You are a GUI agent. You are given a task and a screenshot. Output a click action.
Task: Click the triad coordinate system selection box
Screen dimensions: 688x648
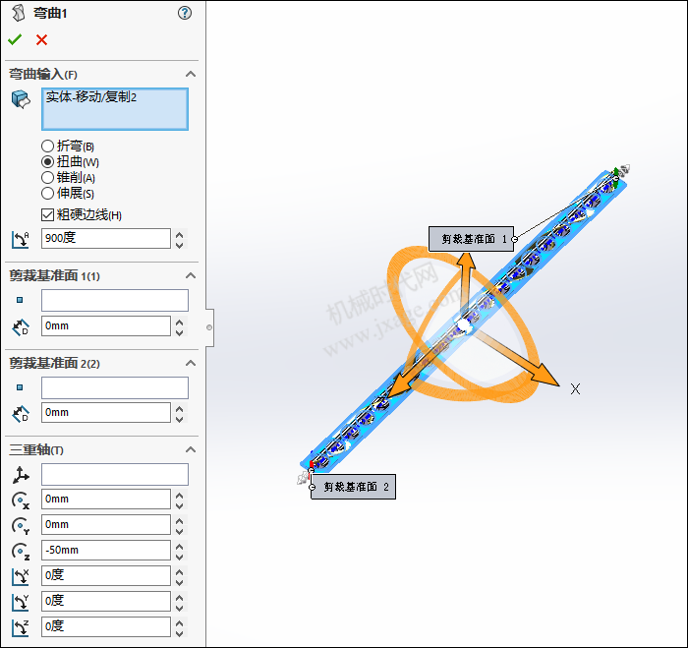point(115,474)
